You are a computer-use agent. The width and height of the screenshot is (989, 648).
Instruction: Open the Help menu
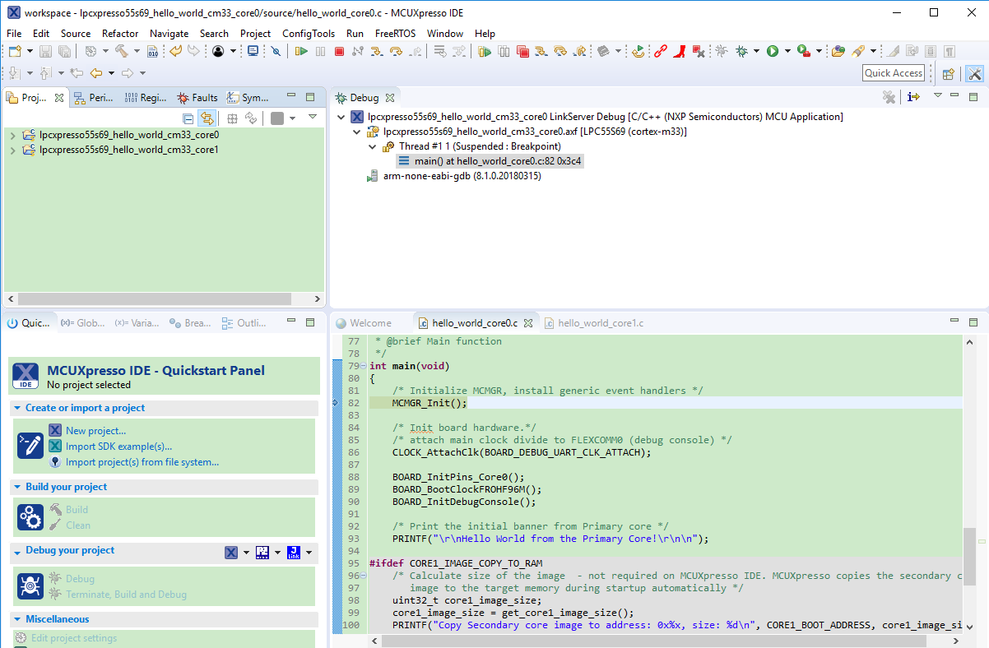pyautogui.click(x=485, y=33)
